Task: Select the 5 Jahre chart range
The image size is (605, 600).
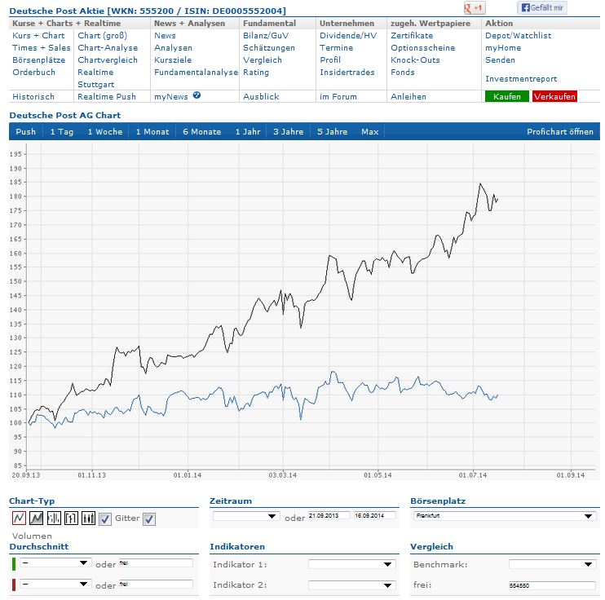Action: (x=332, y=131)
